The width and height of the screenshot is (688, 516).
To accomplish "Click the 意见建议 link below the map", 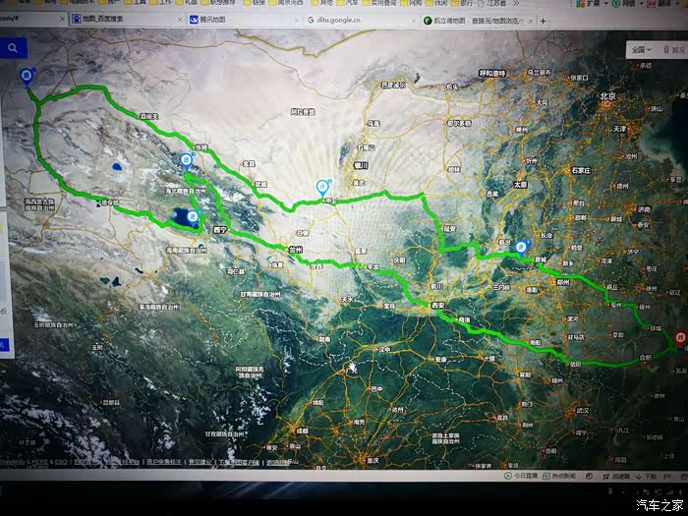I will pos(201,462).
